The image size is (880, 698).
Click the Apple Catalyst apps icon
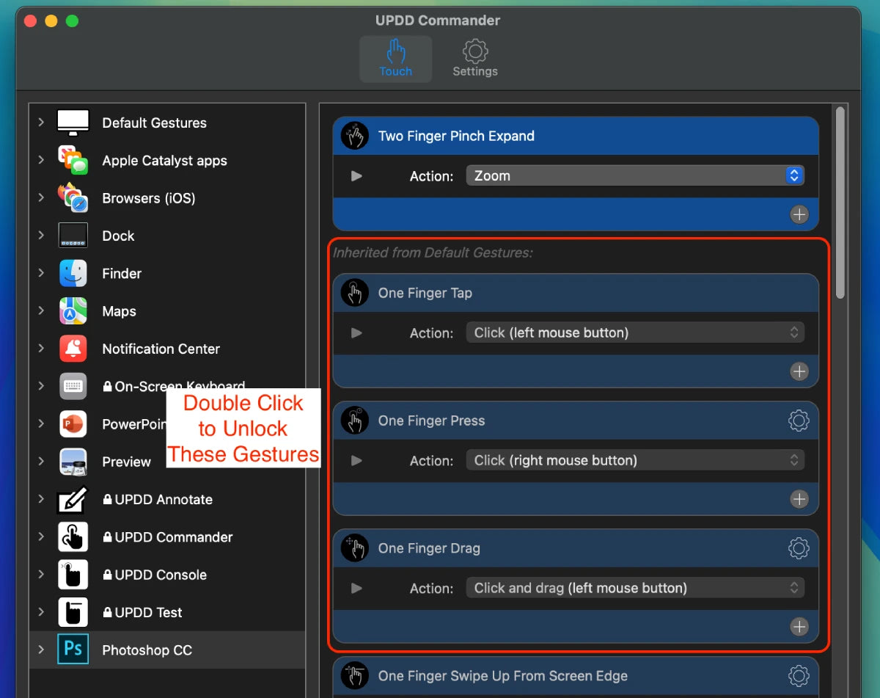[73, 160]
